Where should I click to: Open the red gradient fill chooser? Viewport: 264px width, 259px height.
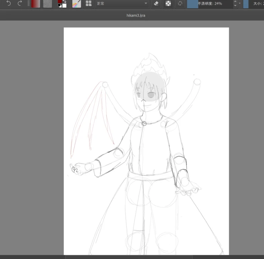pyautogui.click(x=36, y=4)
